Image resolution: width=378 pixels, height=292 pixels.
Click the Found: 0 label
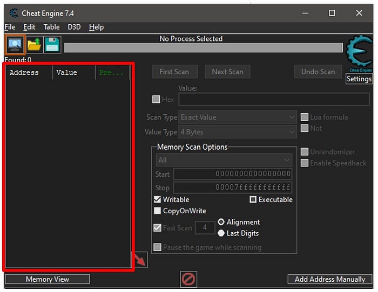pos(18,59)
